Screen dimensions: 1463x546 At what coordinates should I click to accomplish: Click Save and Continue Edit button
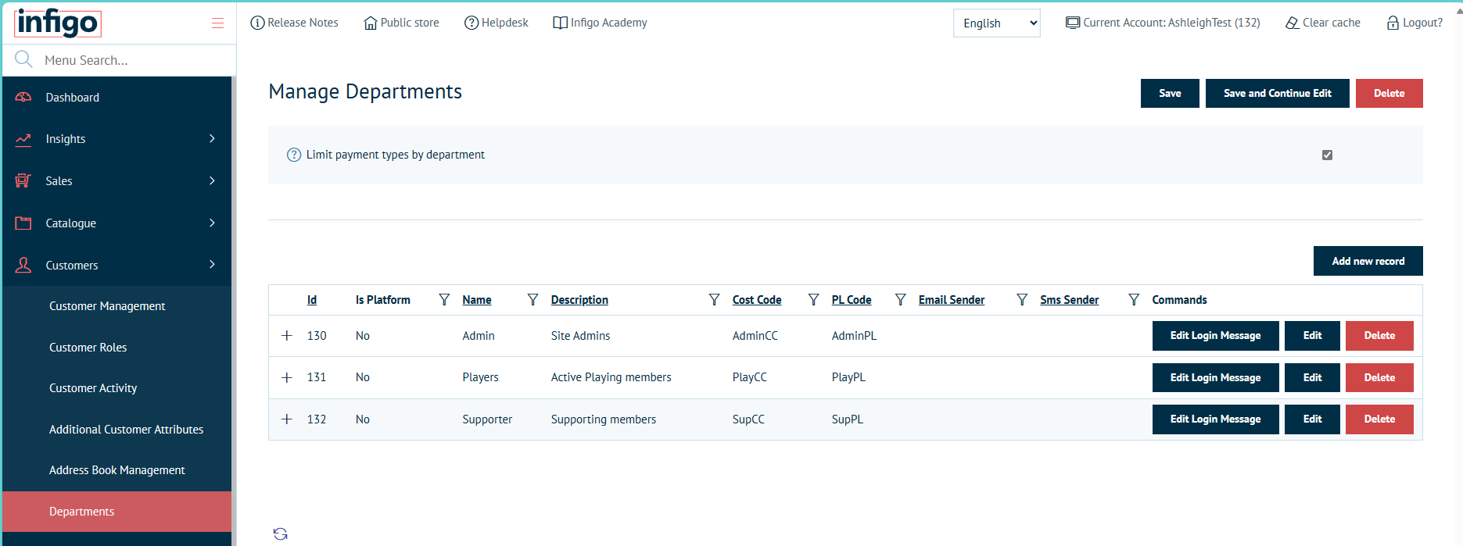pyautogui.click(x=1277, y=93)
